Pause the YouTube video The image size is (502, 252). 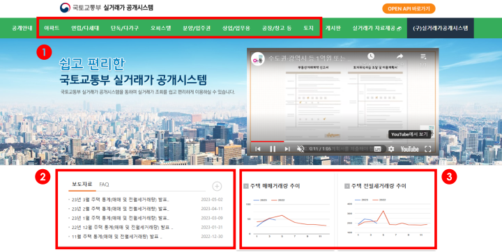point(273,149)
